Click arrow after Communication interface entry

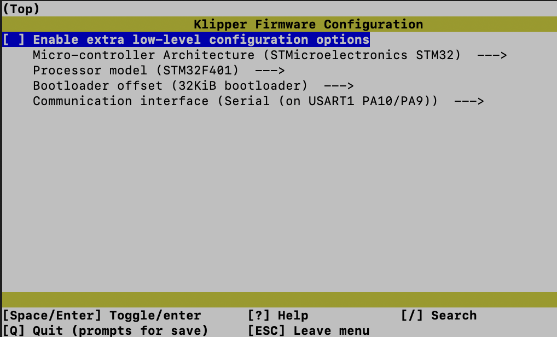pos(468,101)
